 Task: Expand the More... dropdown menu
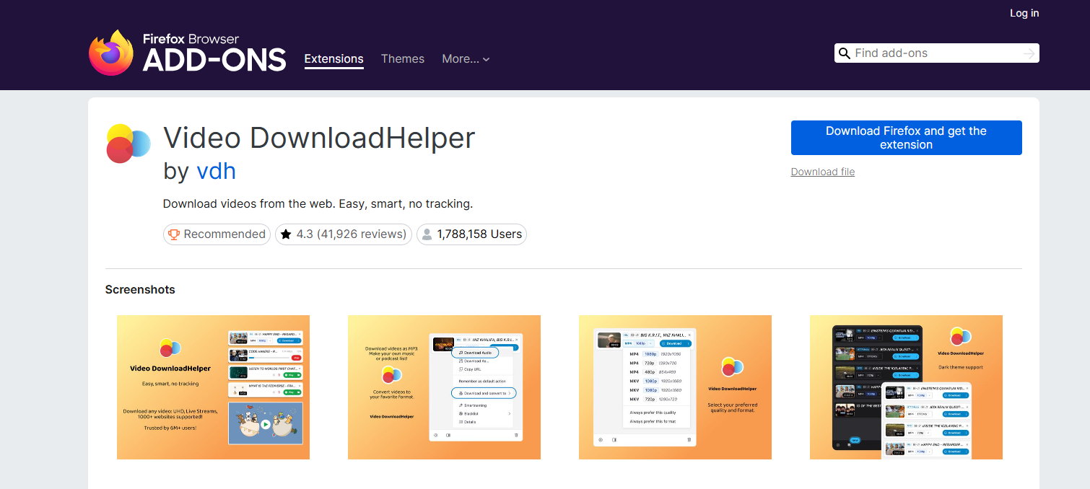tap(466, 59)
